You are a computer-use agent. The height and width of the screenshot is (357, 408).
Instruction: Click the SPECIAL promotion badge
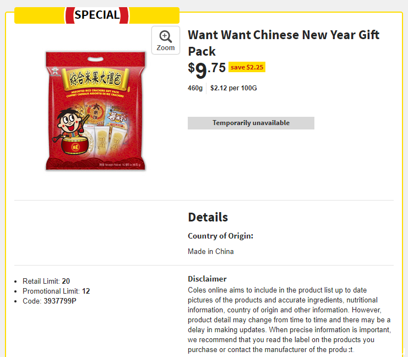point(97,15)
